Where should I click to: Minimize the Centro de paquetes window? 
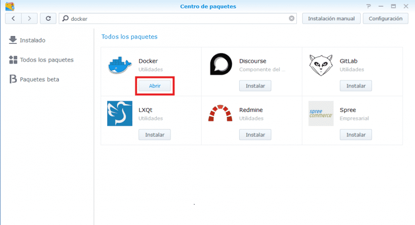pos(381,6)
